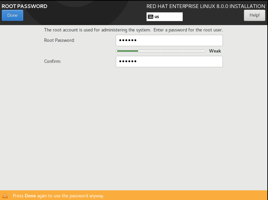The height and width of the screenshot is (200, 268).
Task: Click the ROOT PASSWORD heading
Action: pos(24,6)
